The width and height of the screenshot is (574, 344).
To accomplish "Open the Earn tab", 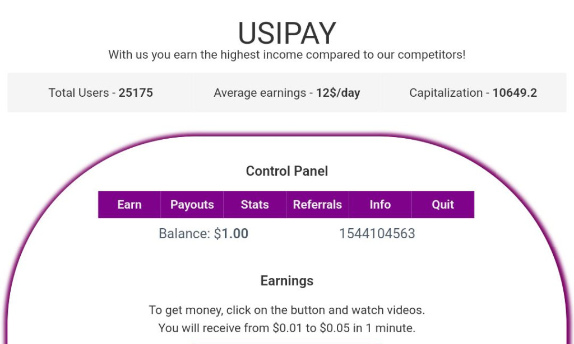I will point(129,204).
